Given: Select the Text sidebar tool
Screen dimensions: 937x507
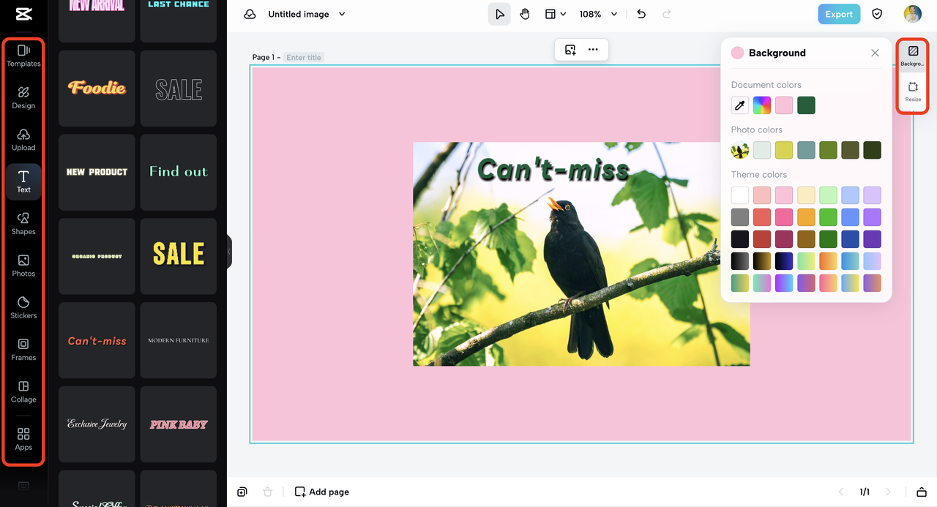Looking at the screenshot, I should 23,181.
